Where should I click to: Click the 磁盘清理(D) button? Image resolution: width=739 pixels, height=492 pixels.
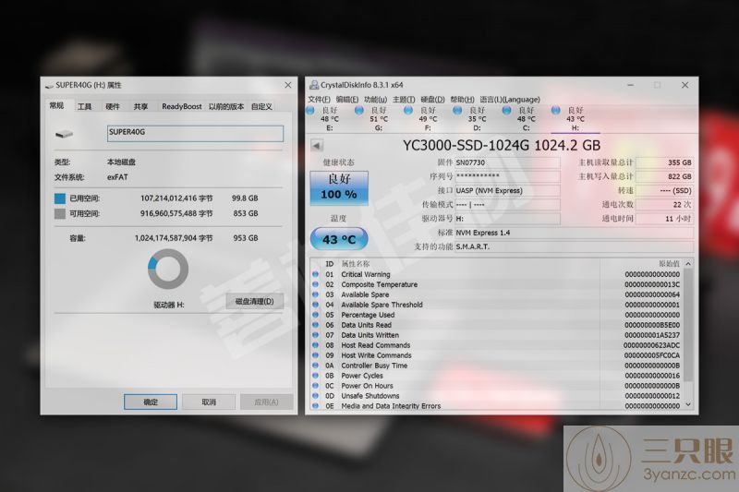[x=255, y=301]
